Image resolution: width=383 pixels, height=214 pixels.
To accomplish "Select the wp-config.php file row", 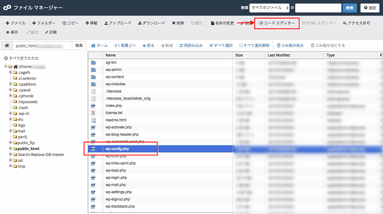I will 235,149.
